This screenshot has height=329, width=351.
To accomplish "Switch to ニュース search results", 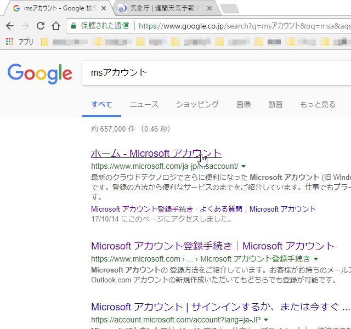I will click(x=144, y=105).
